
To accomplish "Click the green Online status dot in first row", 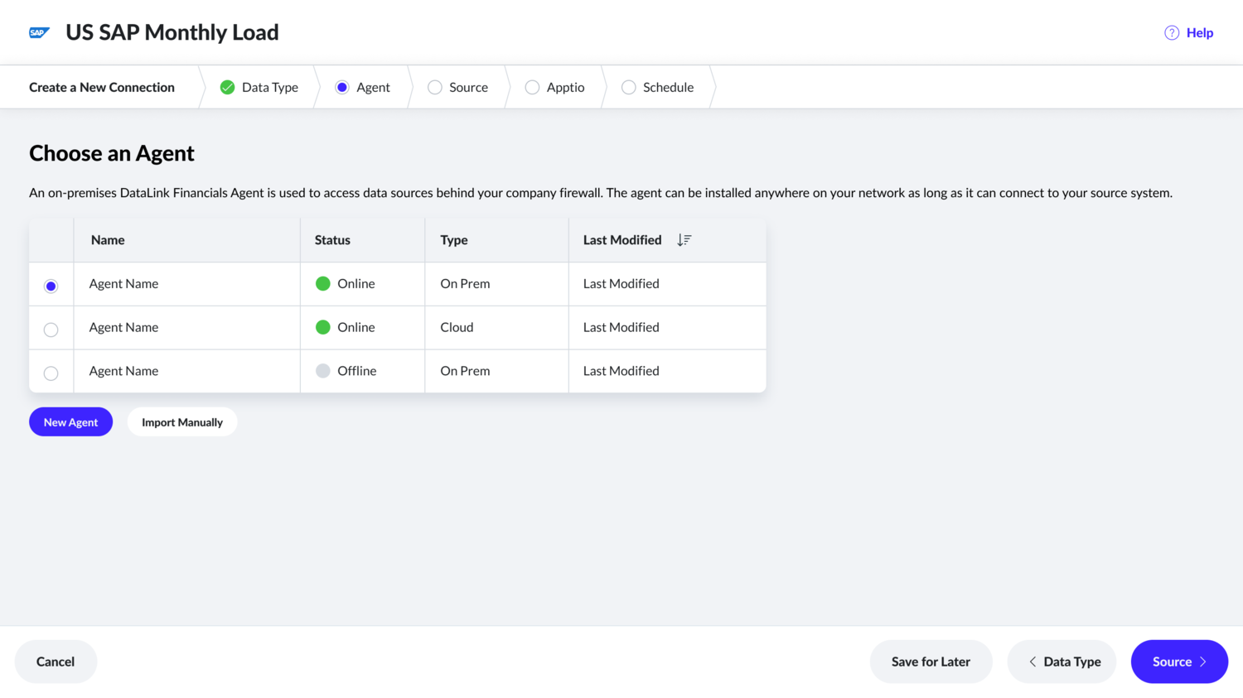I will point(323,283).
